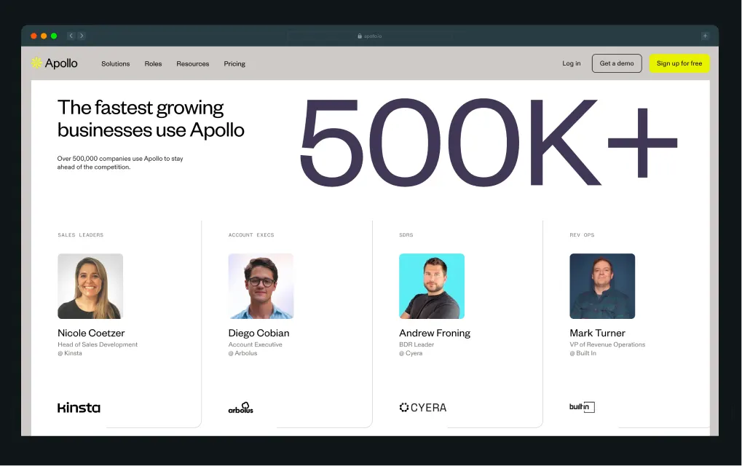
Task: Click the SDRS label
Action: [x=406, y=234]
